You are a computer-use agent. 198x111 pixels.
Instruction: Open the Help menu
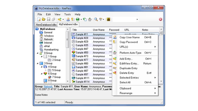78,14
